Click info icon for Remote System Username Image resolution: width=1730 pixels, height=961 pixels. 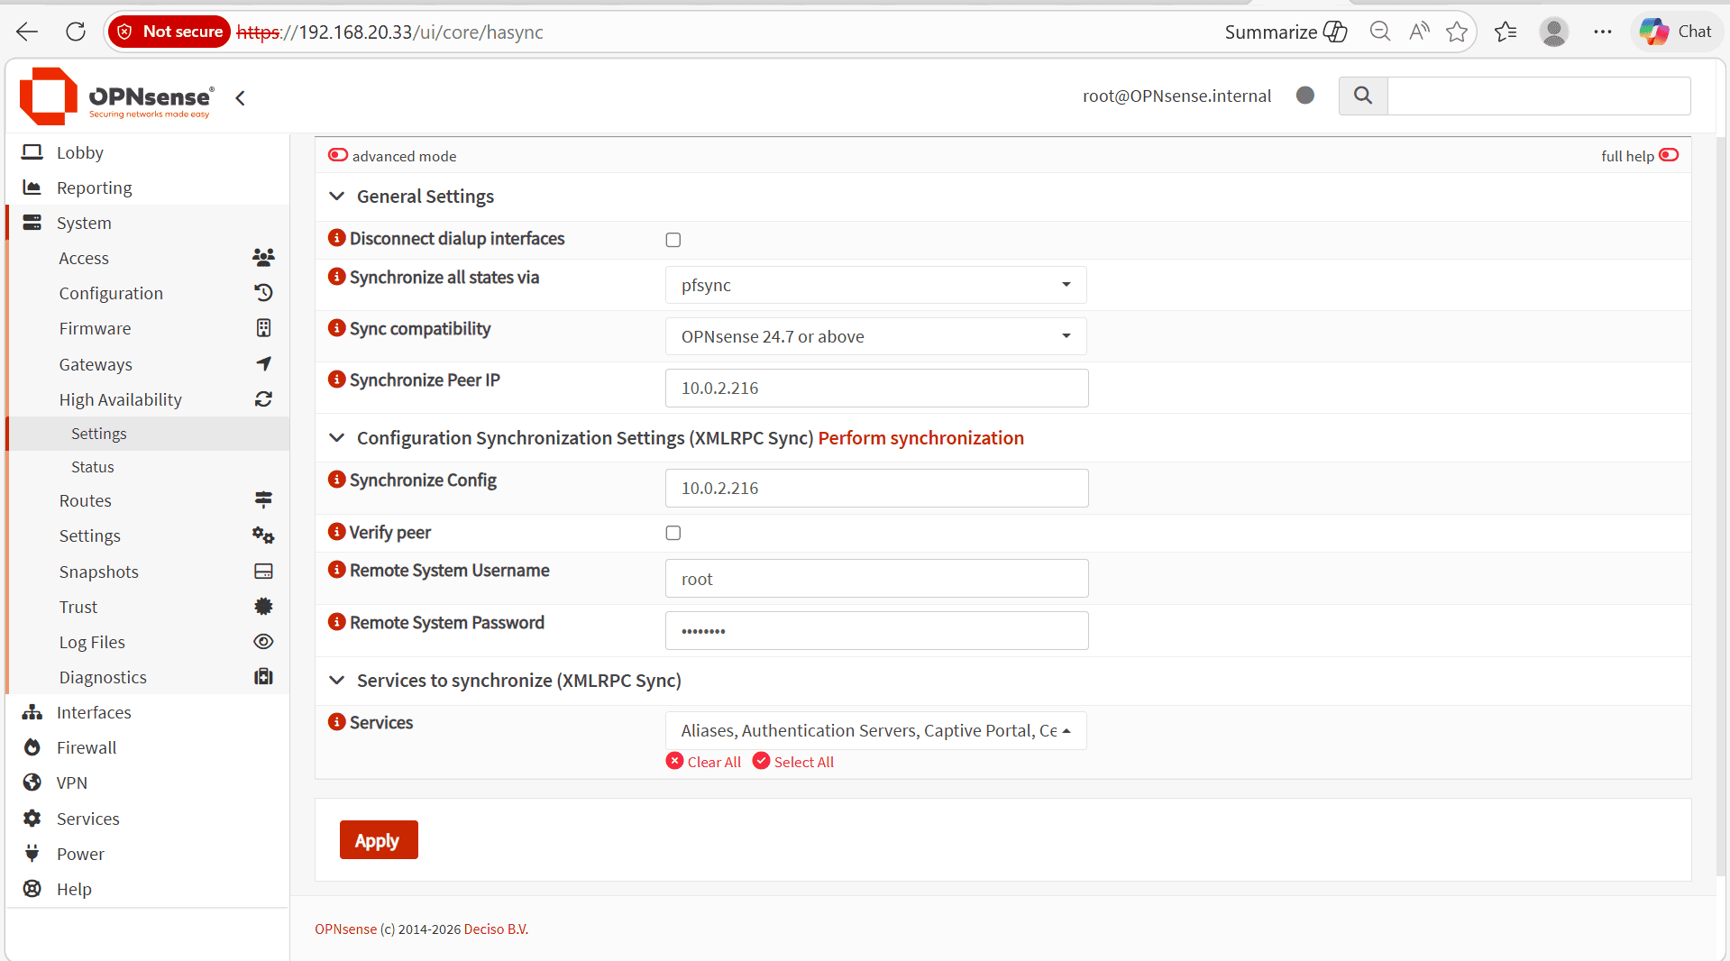(x=337, y=570)
